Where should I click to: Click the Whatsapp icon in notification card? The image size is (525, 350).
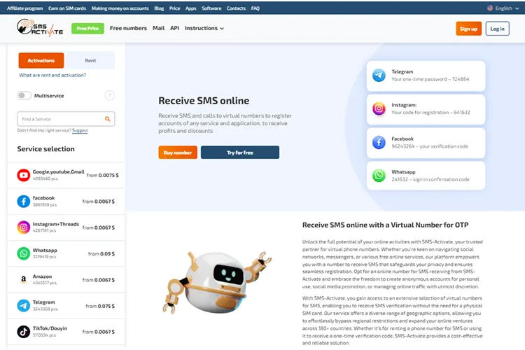(x=379, y=176)
